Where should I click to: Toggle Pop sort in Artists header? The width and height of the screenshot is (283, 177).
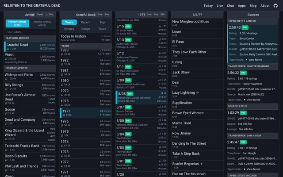pos(50,15)
